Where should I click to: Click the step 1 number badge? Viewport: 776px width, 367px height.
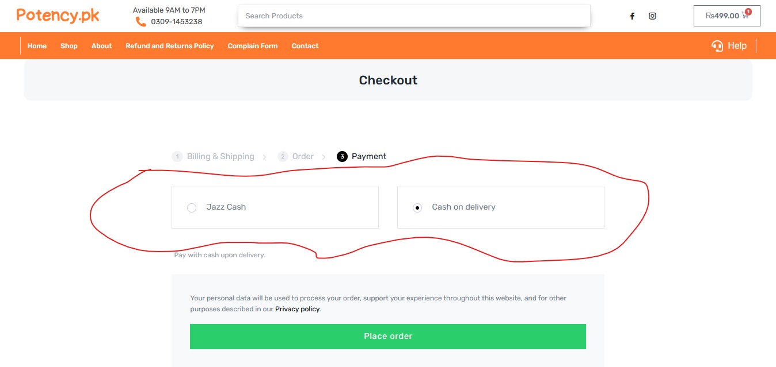tap(177, 157)
